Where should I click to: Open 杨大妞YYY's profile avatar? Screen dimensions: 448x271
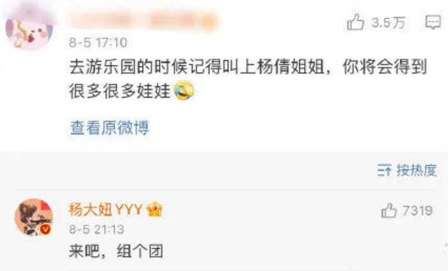click(x=34, y=217)
